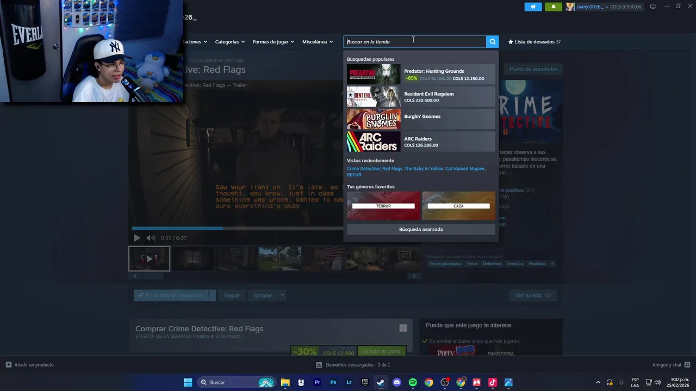Viewport: 696px width, 391px height.
Task: Select Burglin' Gnomes search result
Action: tap(421, 119)
